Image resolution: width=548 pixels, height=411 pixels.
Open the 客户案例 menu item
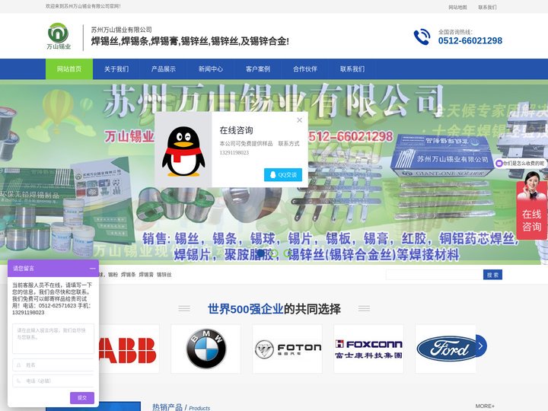pos(258,69)
